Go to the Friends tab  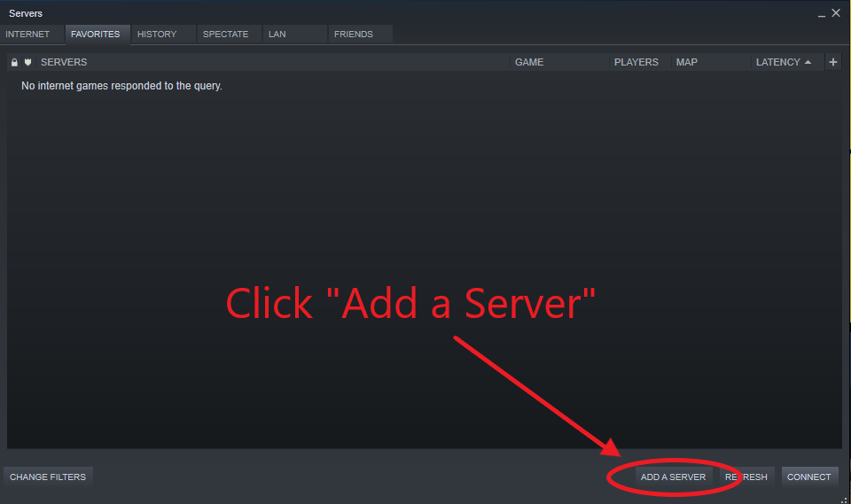click(361, 35)
